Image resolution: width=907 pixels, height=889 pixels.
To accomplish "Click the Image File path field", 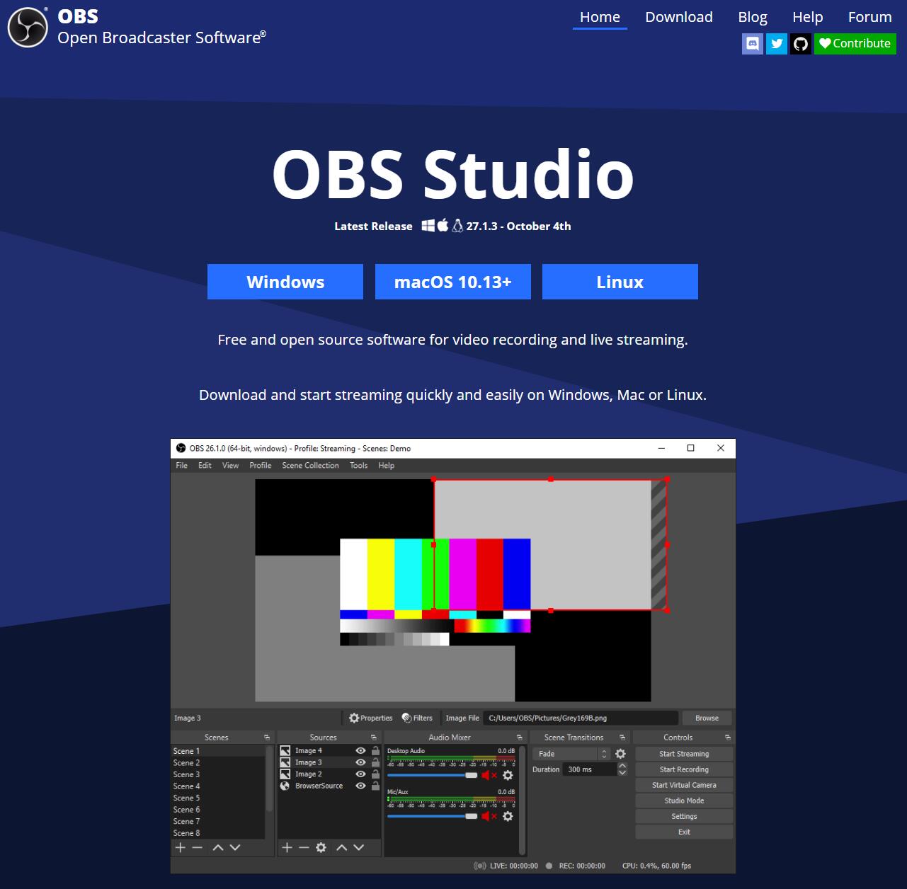I will click(x=581, y=718).
